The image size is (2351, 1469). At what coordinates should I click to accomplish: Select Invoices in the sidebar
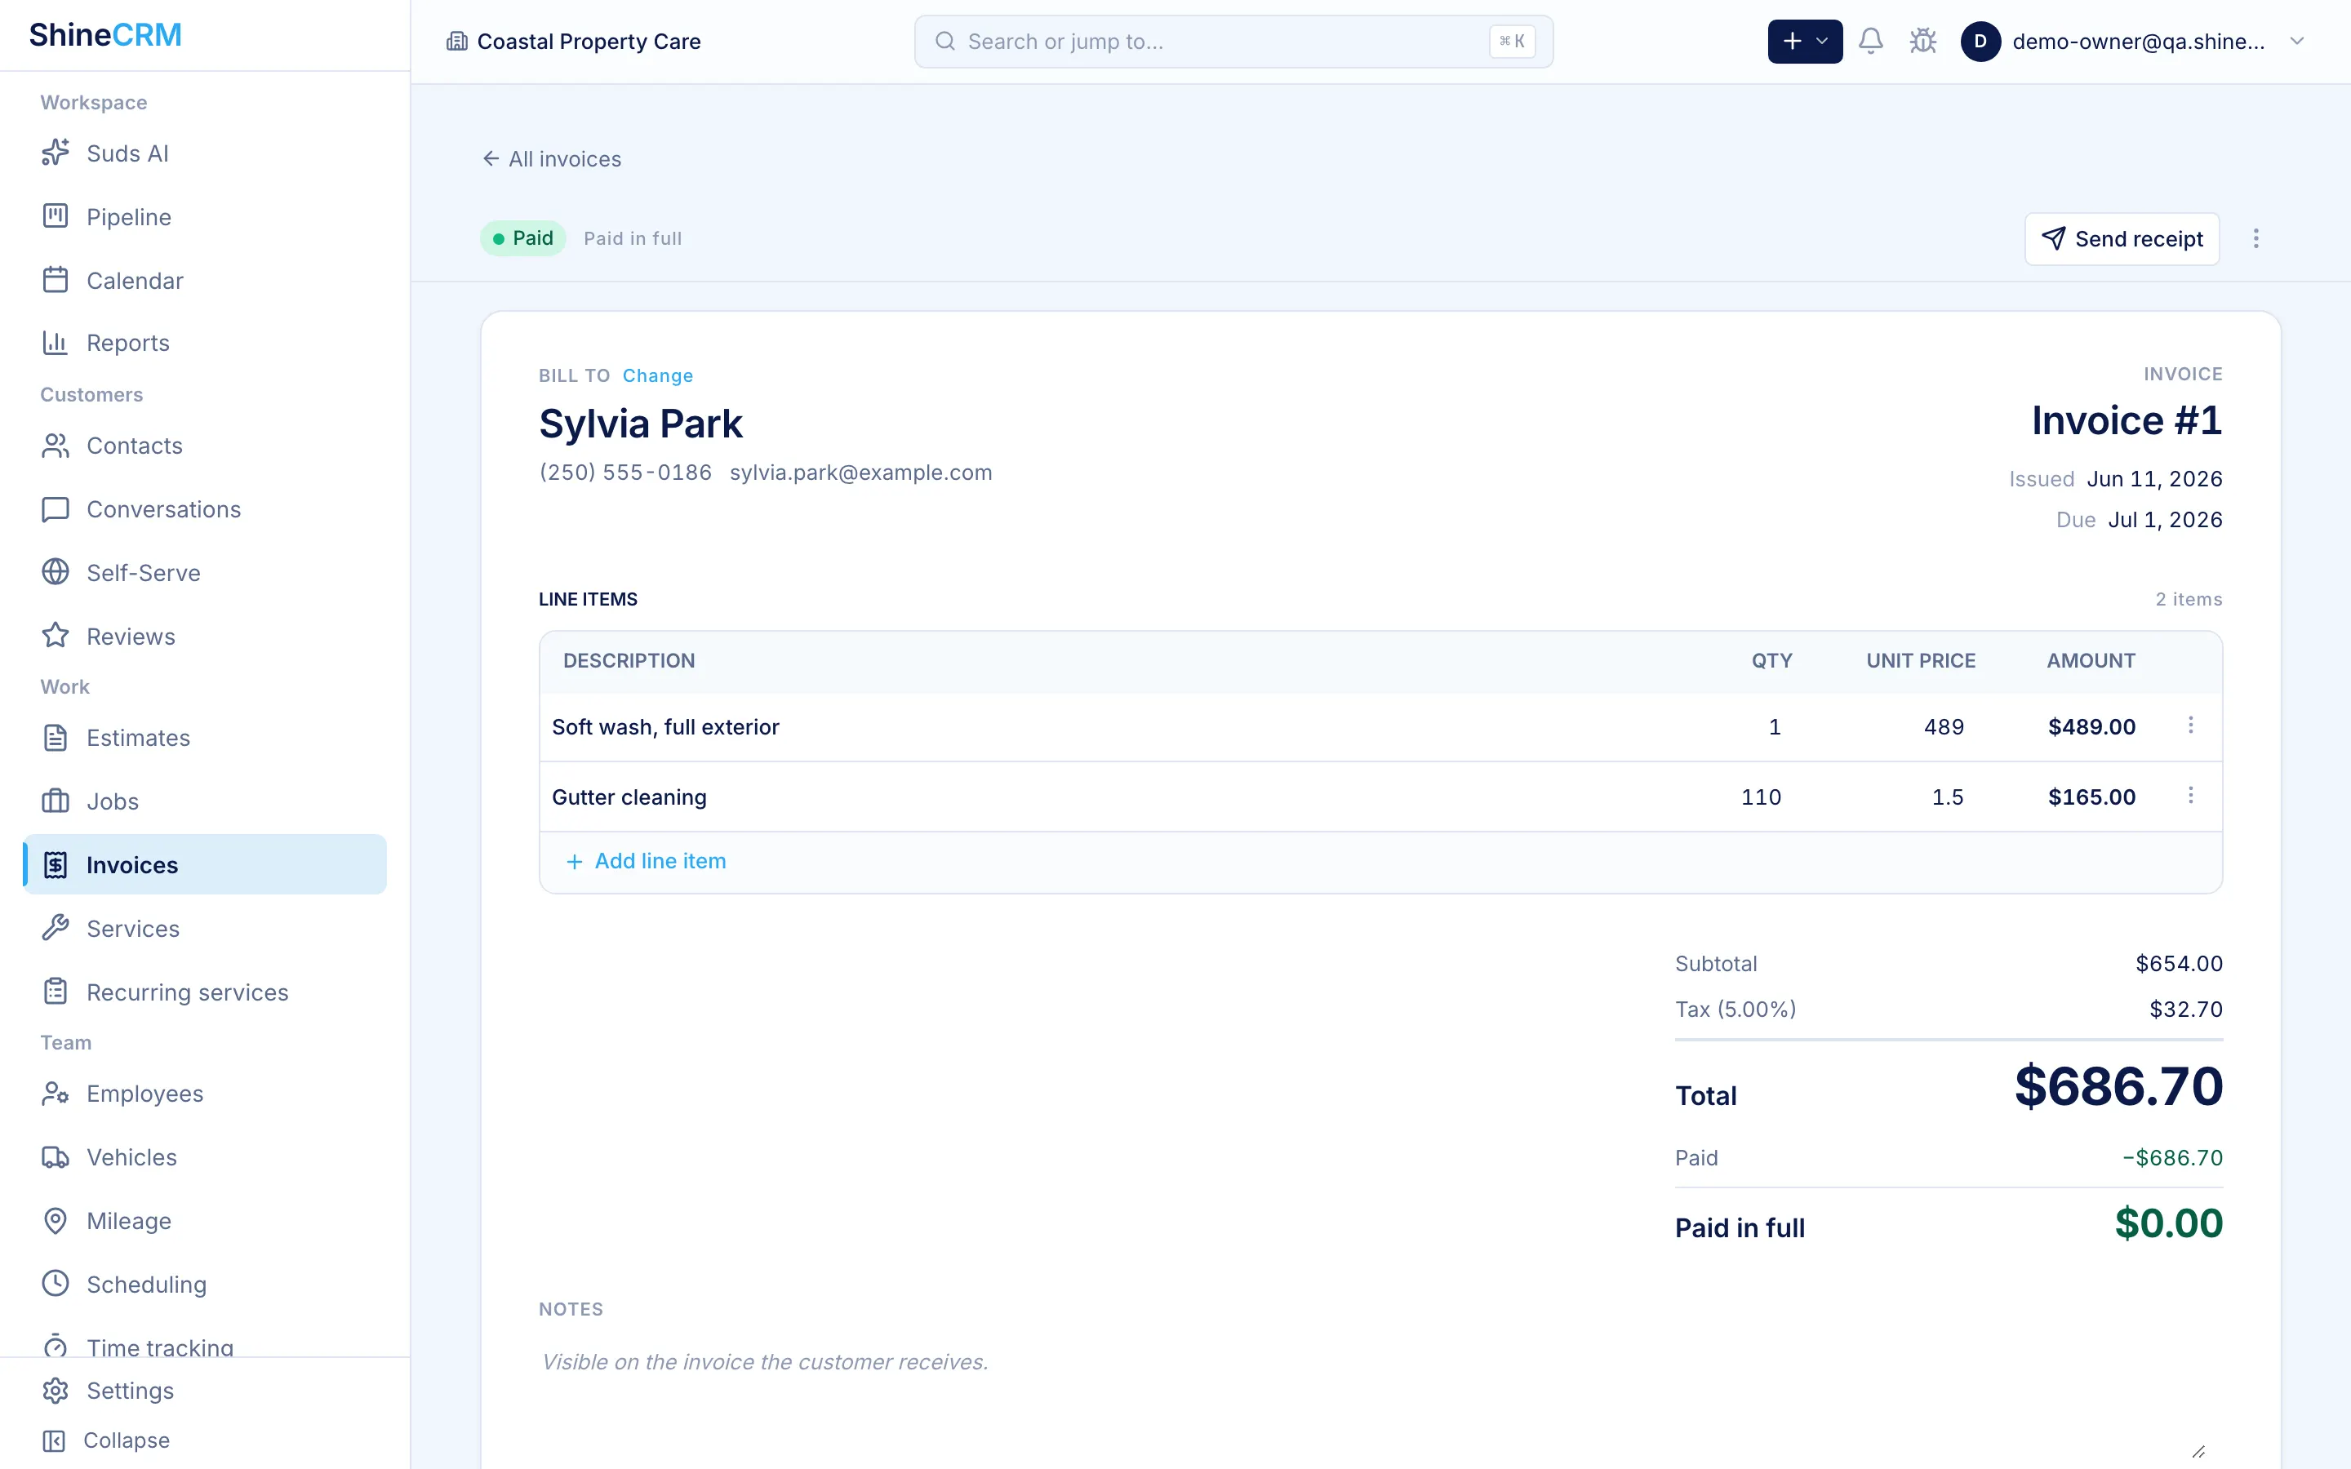point(205,865)
